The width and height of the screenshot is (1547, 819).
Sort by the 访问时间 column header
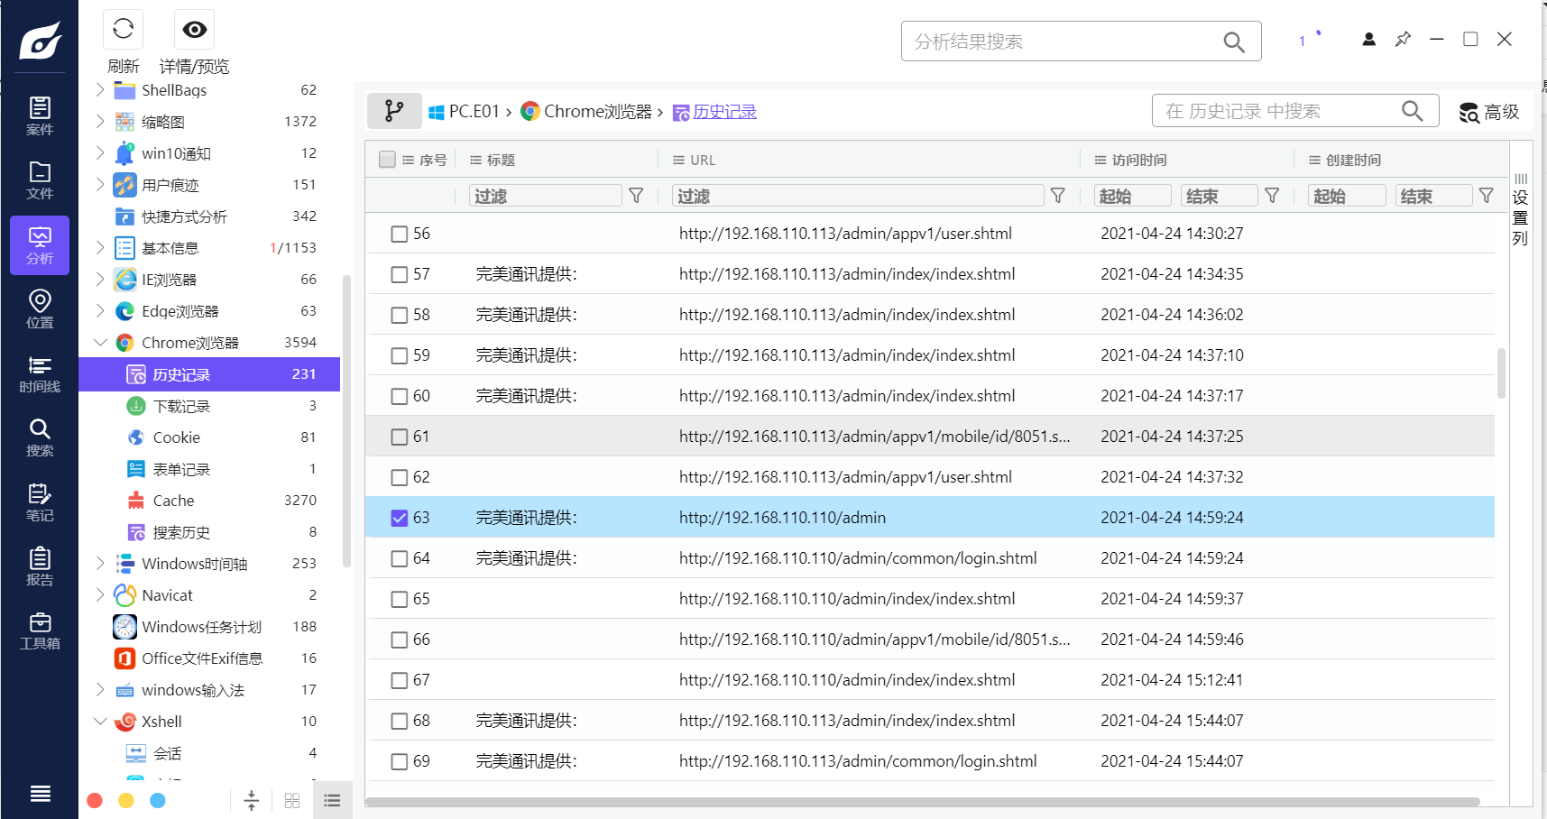pos(1139,160)
